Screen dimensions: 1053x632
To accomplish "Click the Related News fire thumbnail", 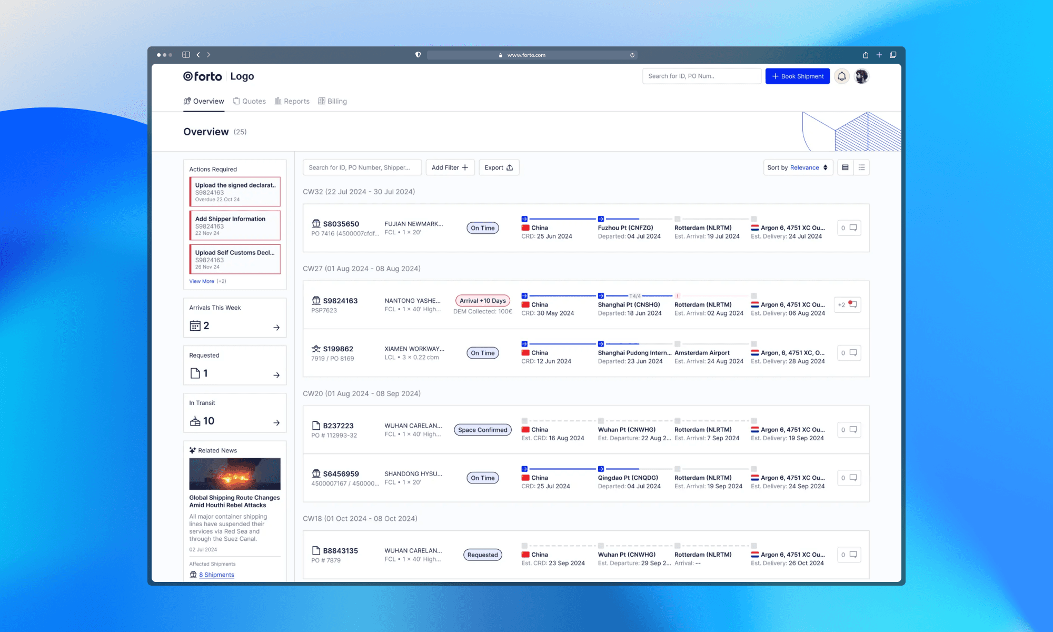I will pos(235,474).
